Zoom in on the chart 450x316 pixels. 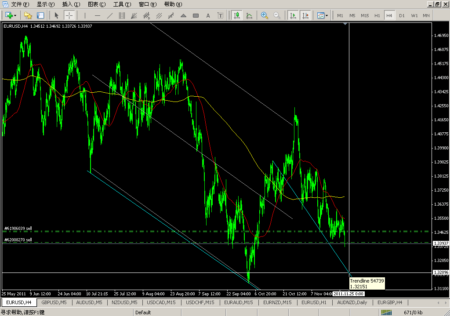pos(264,15)
